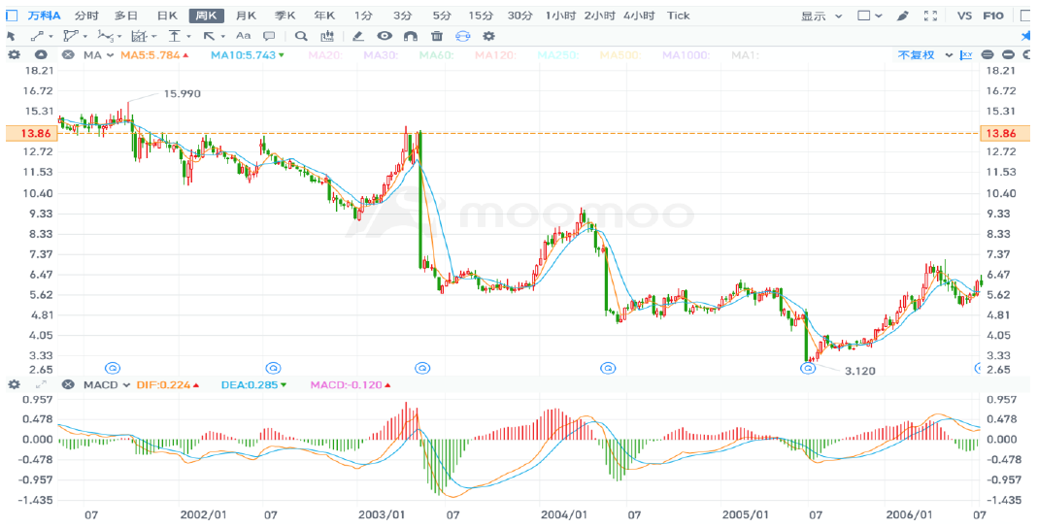Click the comment bubble annotation tool
The image size is (1038, 528).
269,36
